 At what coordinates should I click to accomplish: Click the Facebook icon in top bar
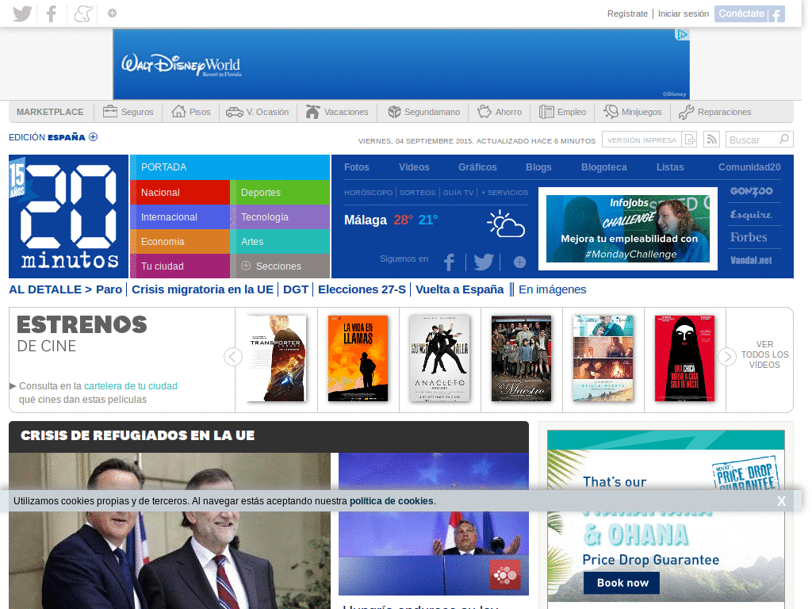[52, 13]
